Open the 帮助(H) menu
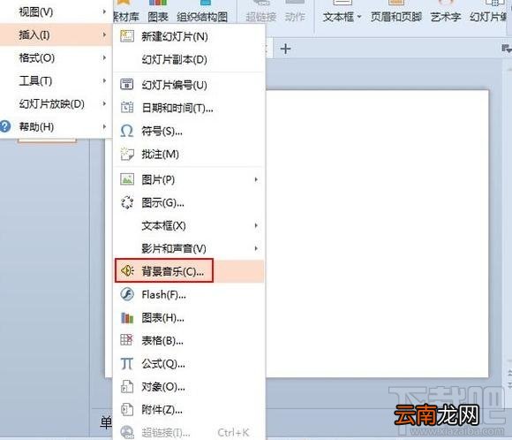Image resolution: width=512 pixels, height=440 pixels. tap(56, 126)
